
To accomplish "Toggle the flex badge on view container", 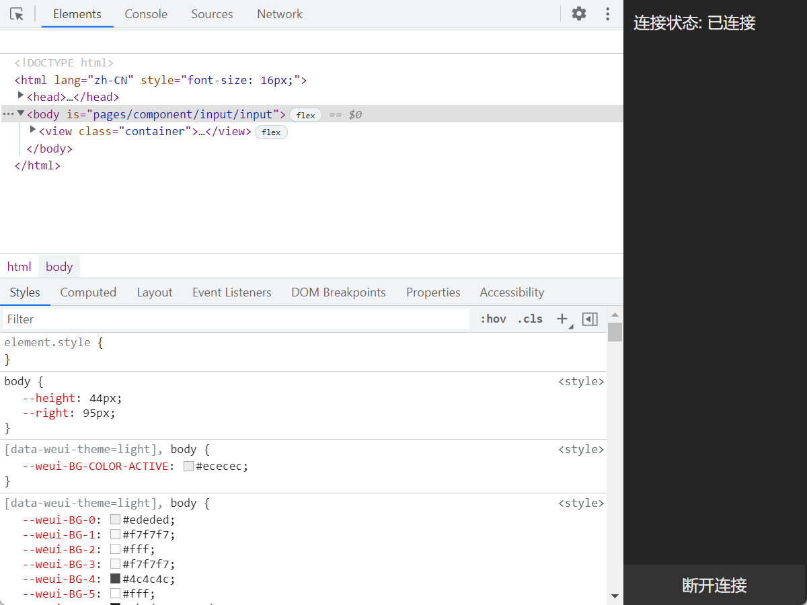I will pyautogui.click(x=271, y=132).
